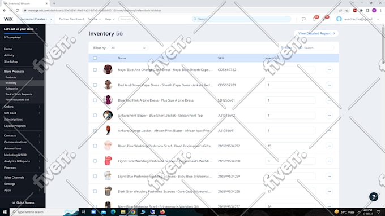Check the Dark Gray Wedding Pashmina Scarves row
This screenshot has height=216, width=385.
(x=95, y=191)
